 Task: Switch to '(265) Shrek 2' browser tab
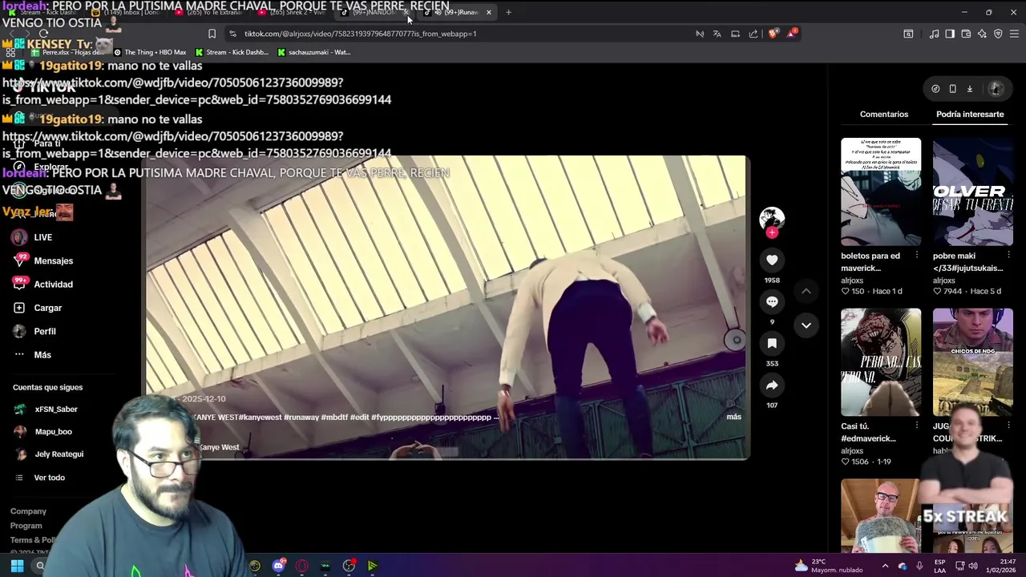(x=293, y=12)
